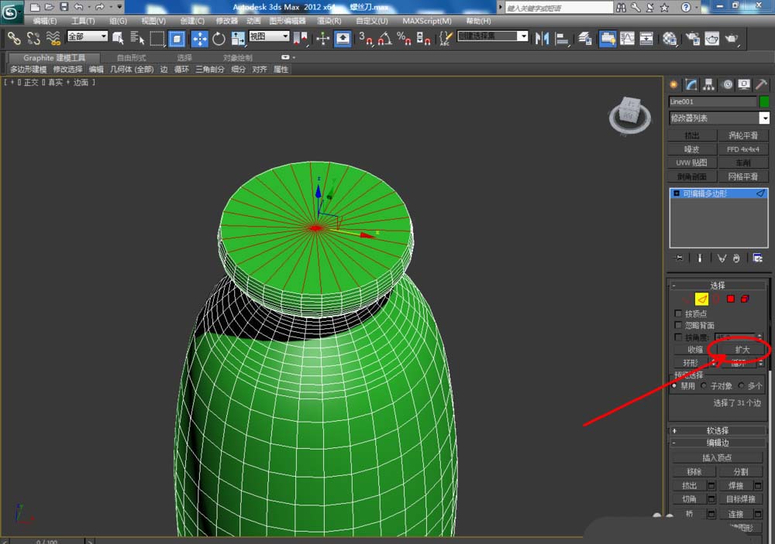775x544 pixels.
Task: Open the 修改器列表 modifier dropdown
Action: pos(719,118)
